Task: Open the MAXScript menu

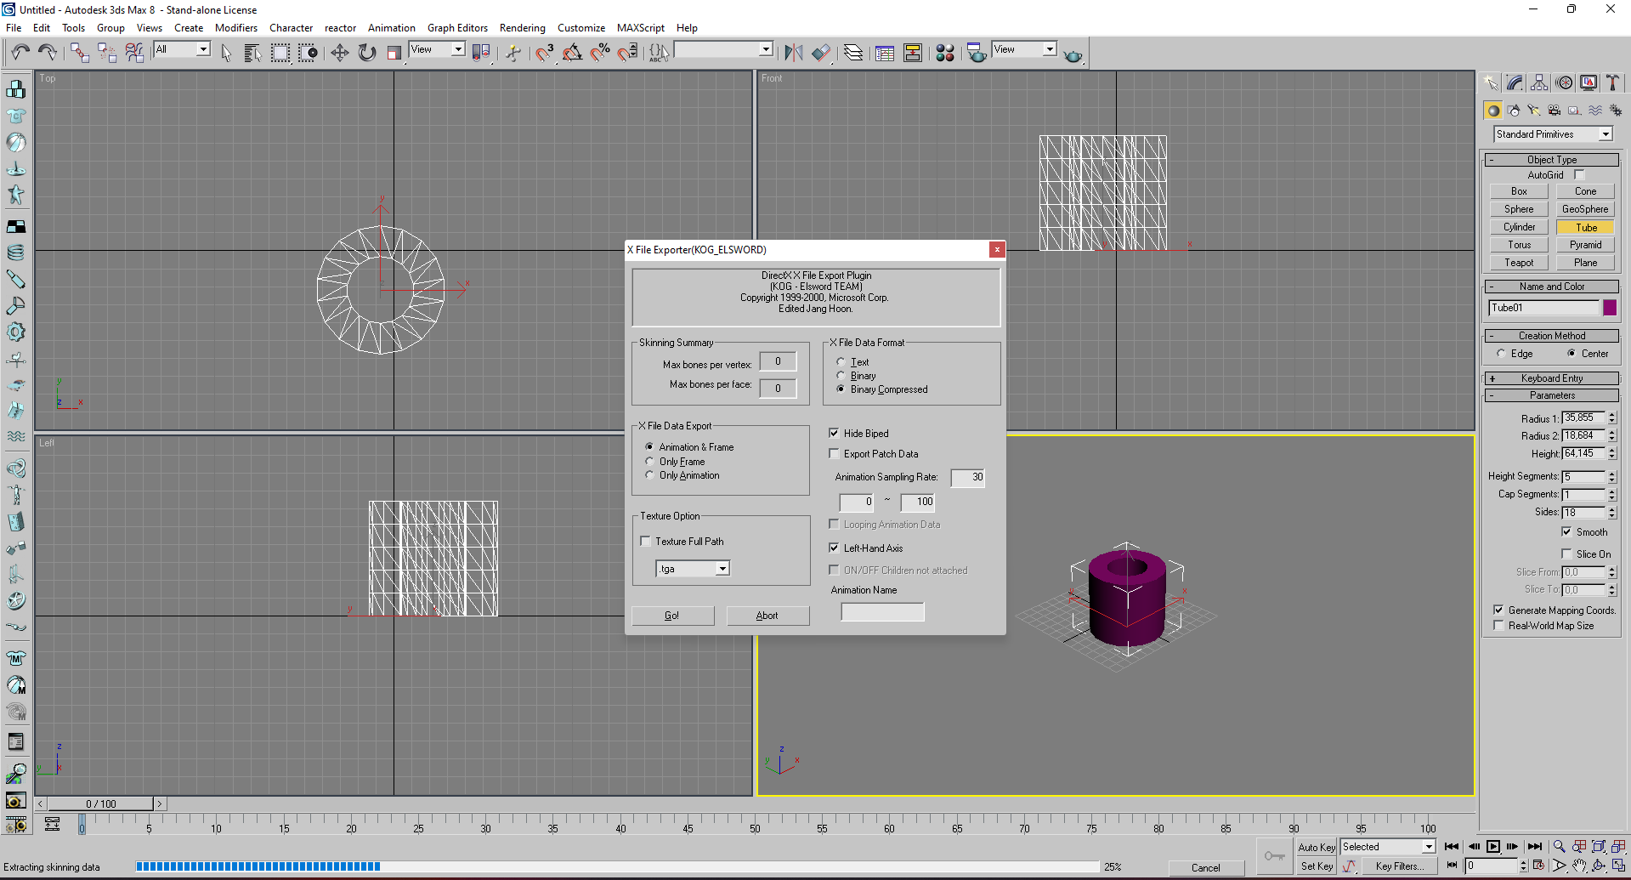Action: 640,27
